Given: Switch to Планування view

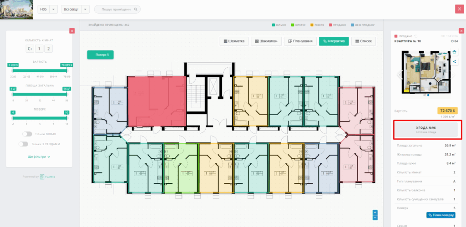Looking at the screenshot, I should (300, 41).
